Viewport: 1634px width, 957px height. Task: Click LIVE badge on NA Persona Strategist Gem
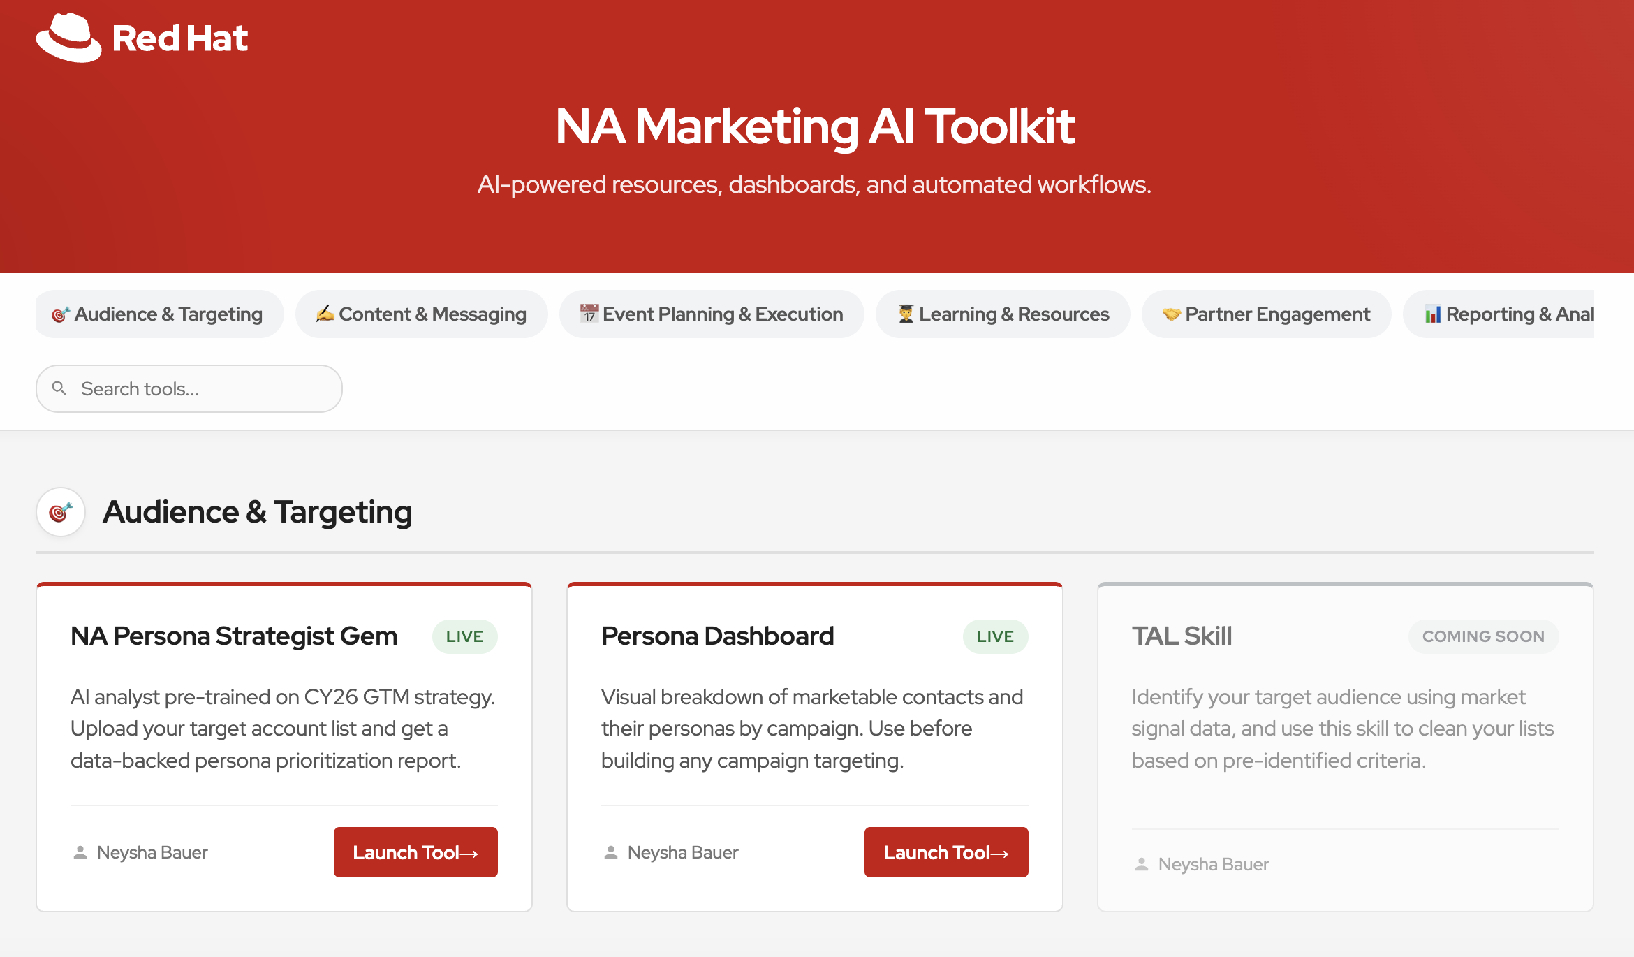pos(465,636)
